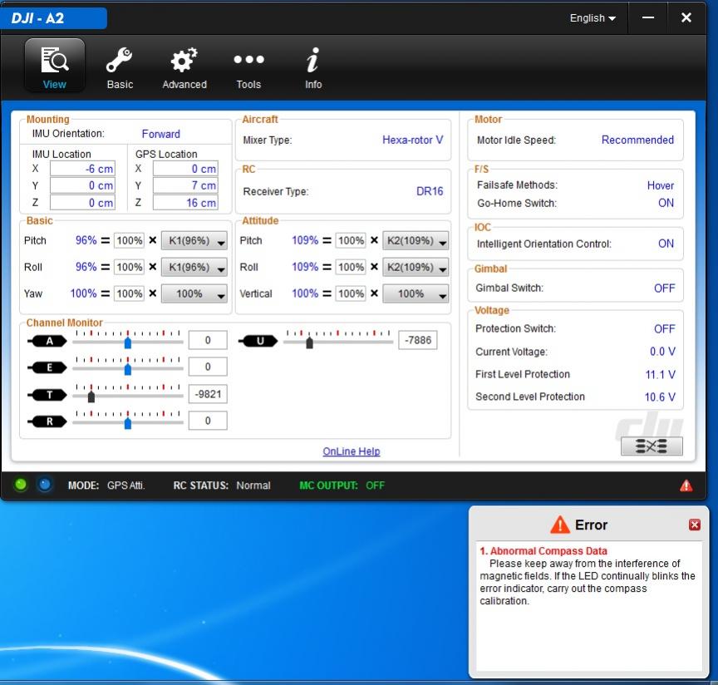
Task: Click channel T value field showing -9821
Action: pos(208,394)
